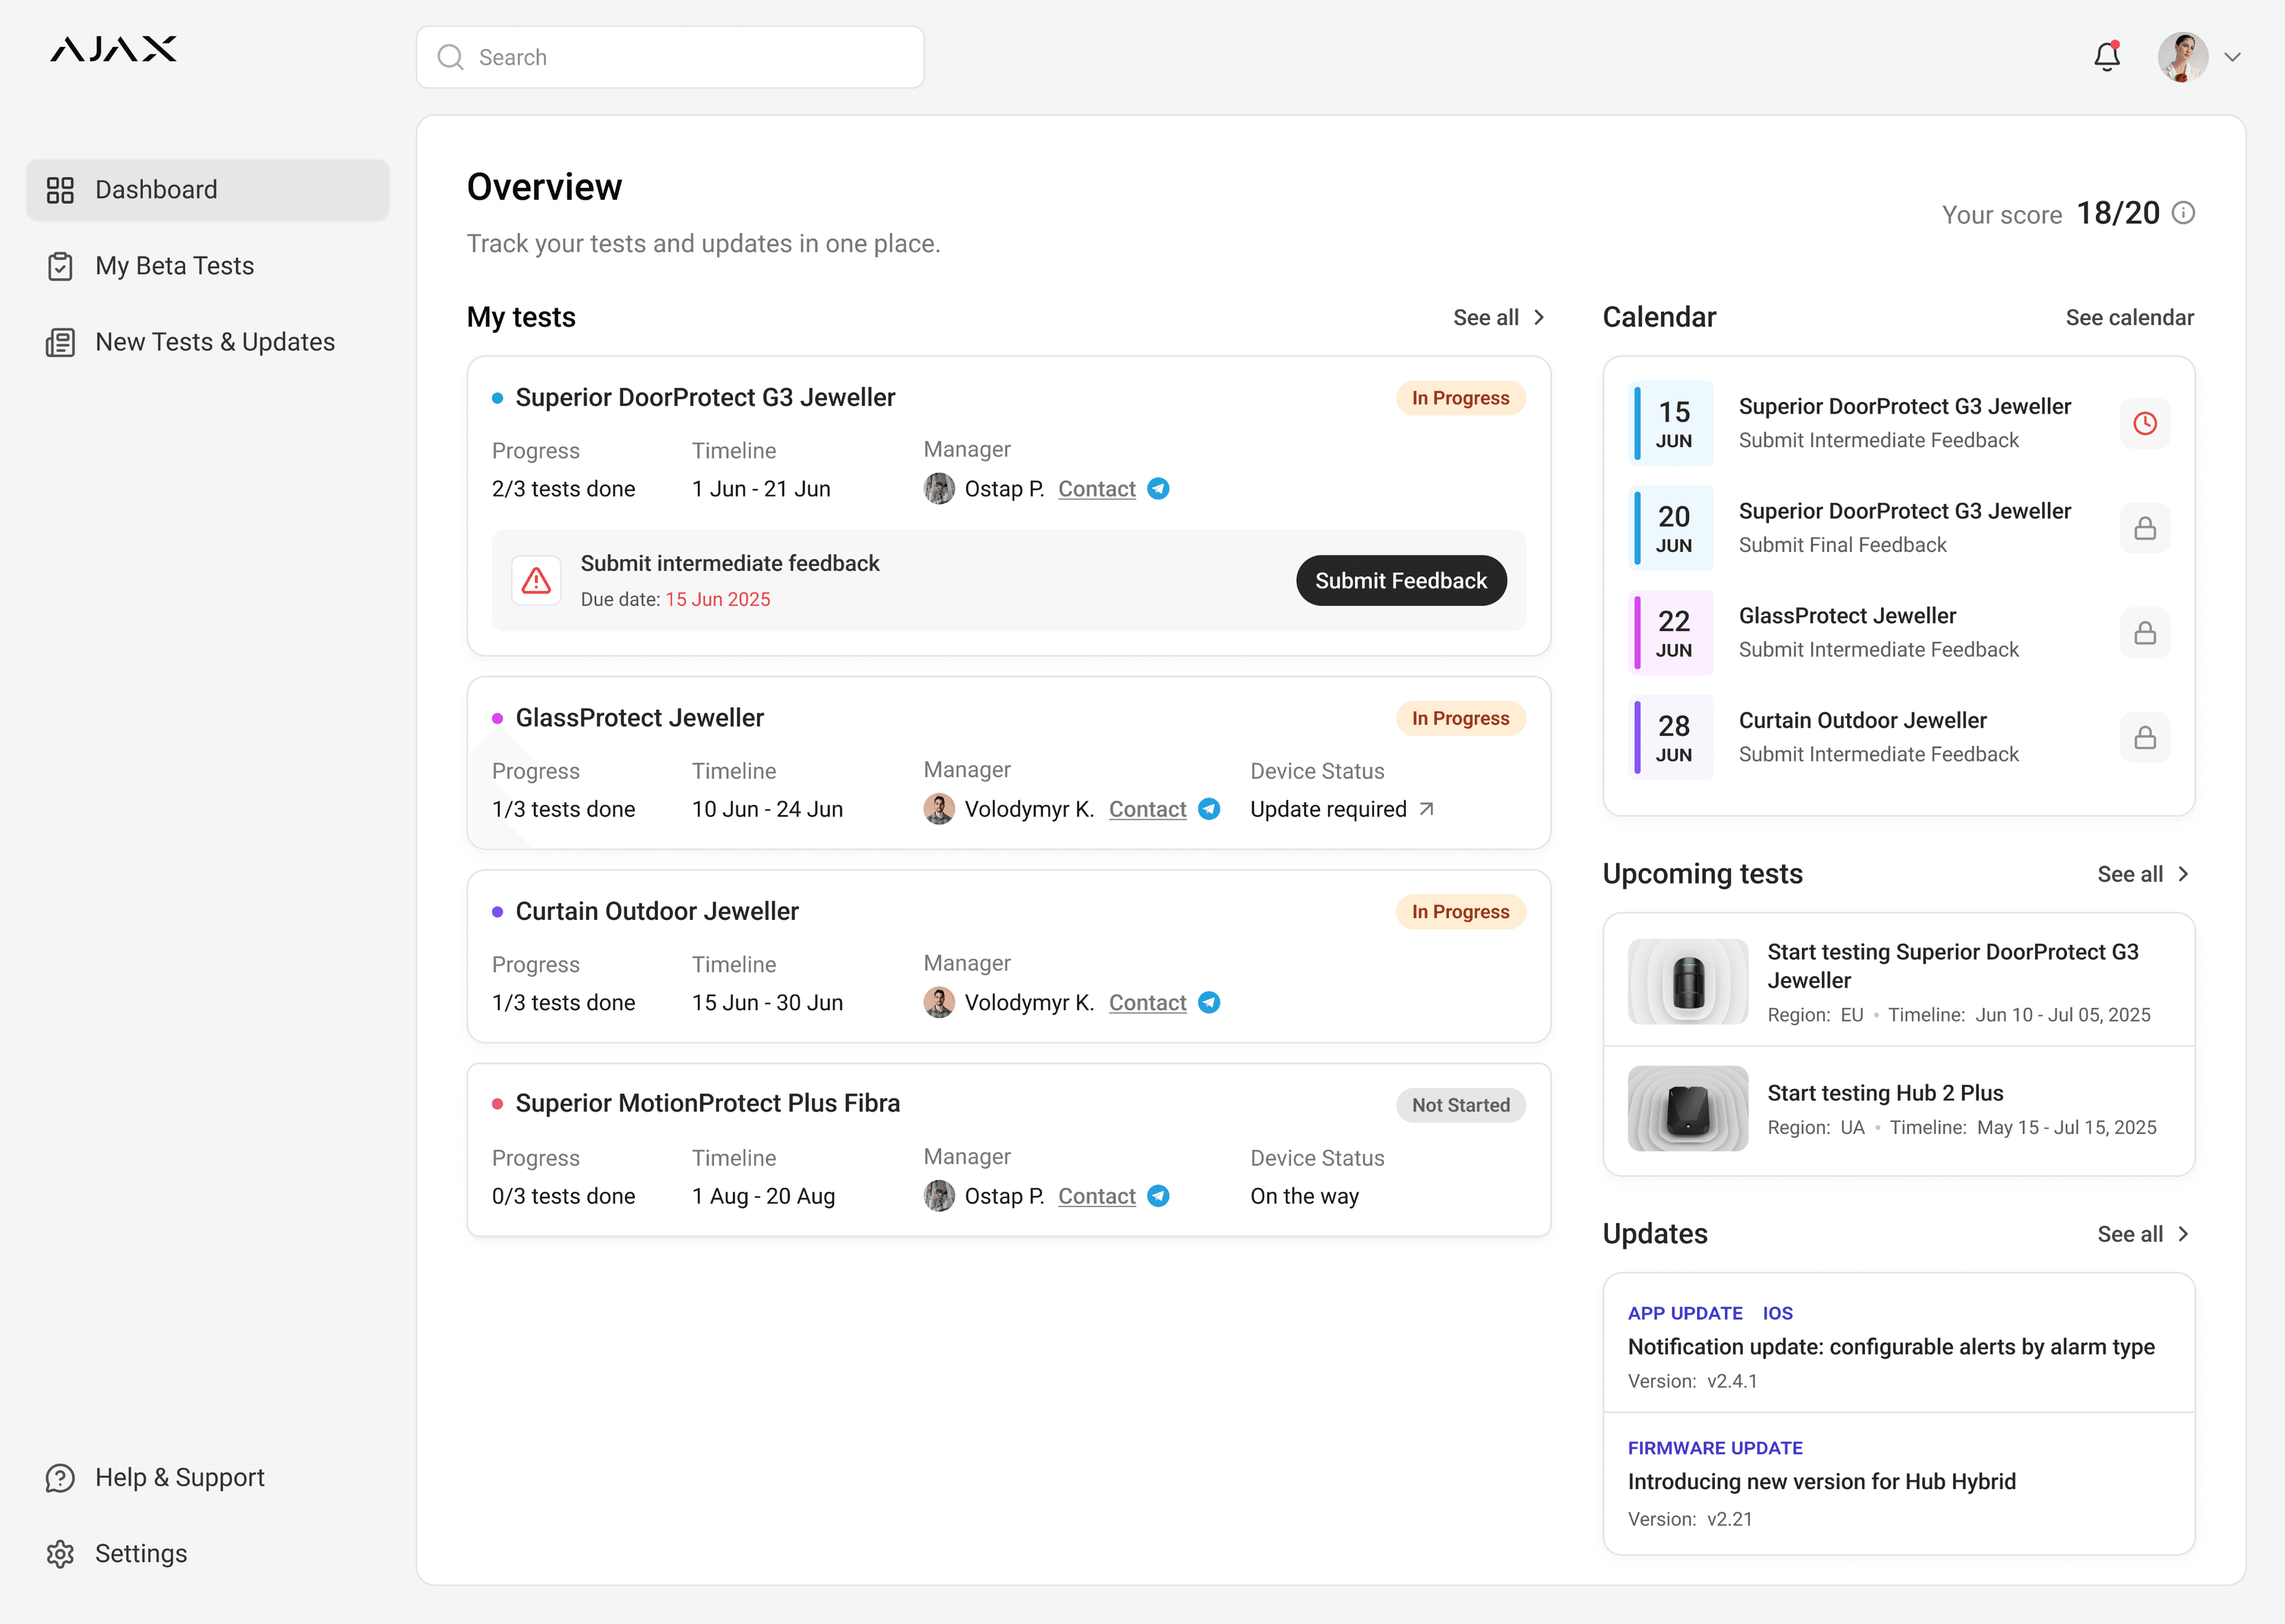2285x1624 pixels.
Task: Click the IOS tag
Action: (1778, 1314)
